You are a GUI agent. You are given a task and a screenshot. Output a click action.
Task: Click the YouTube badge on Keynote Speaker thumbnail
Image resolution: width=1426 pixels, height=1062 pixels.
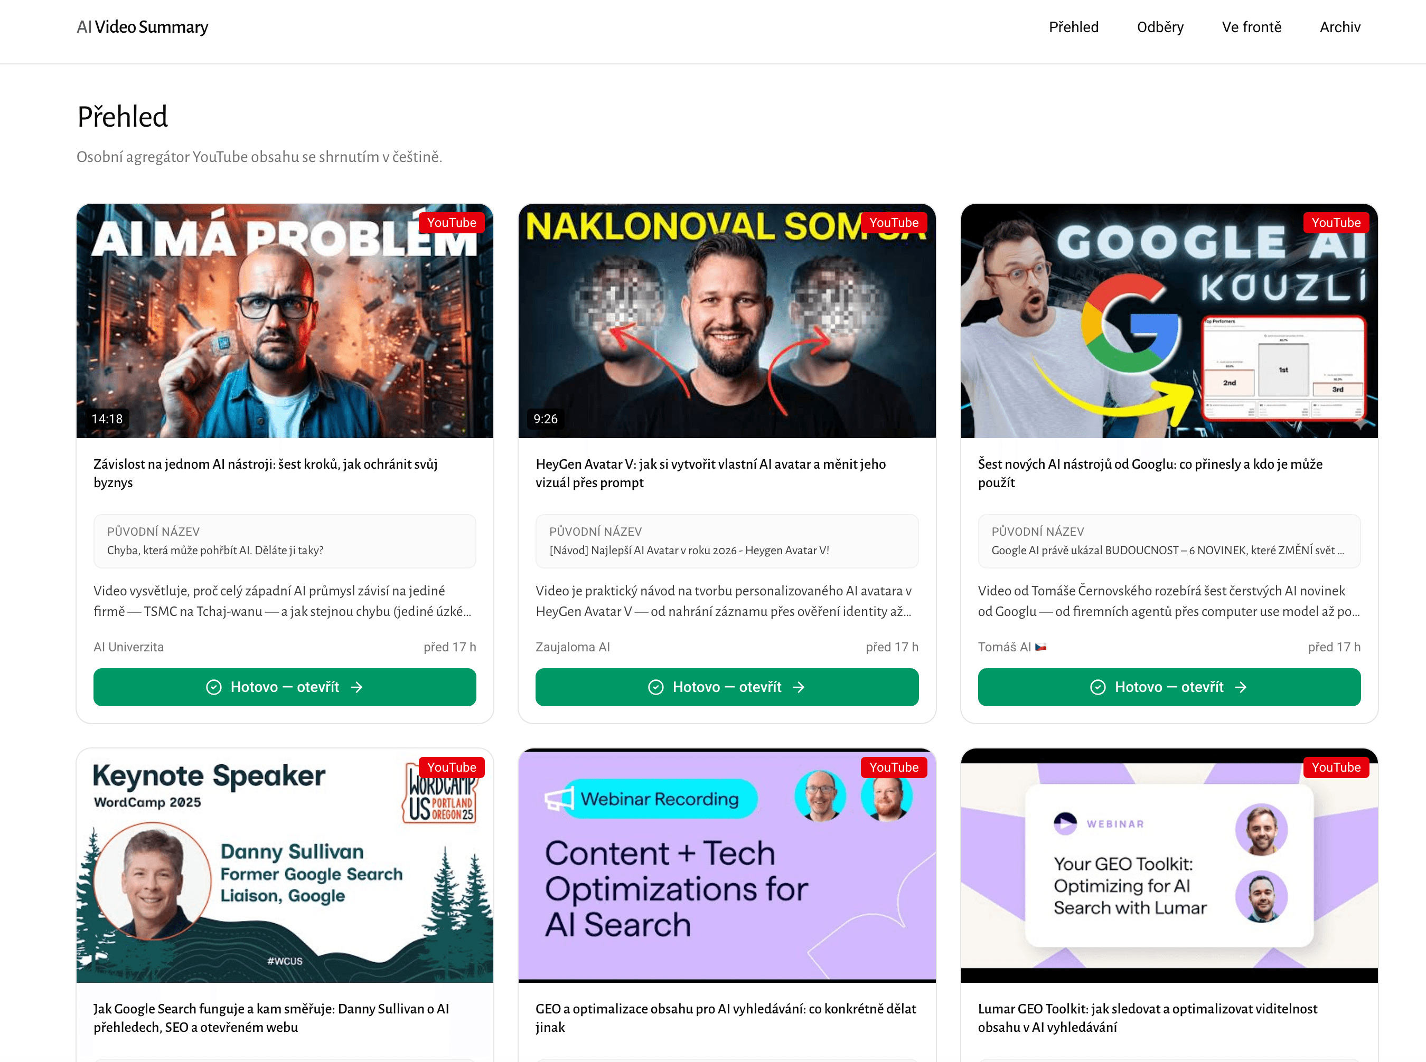pyautogui.click(x=452, y=767)
